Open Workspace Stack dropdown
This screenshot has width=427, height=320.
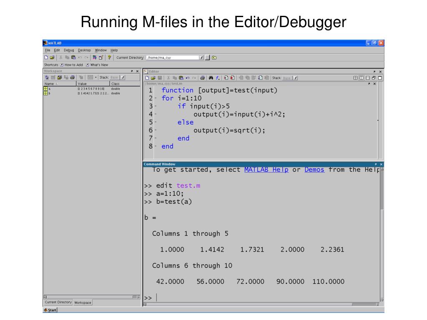(x=123, y=77)
